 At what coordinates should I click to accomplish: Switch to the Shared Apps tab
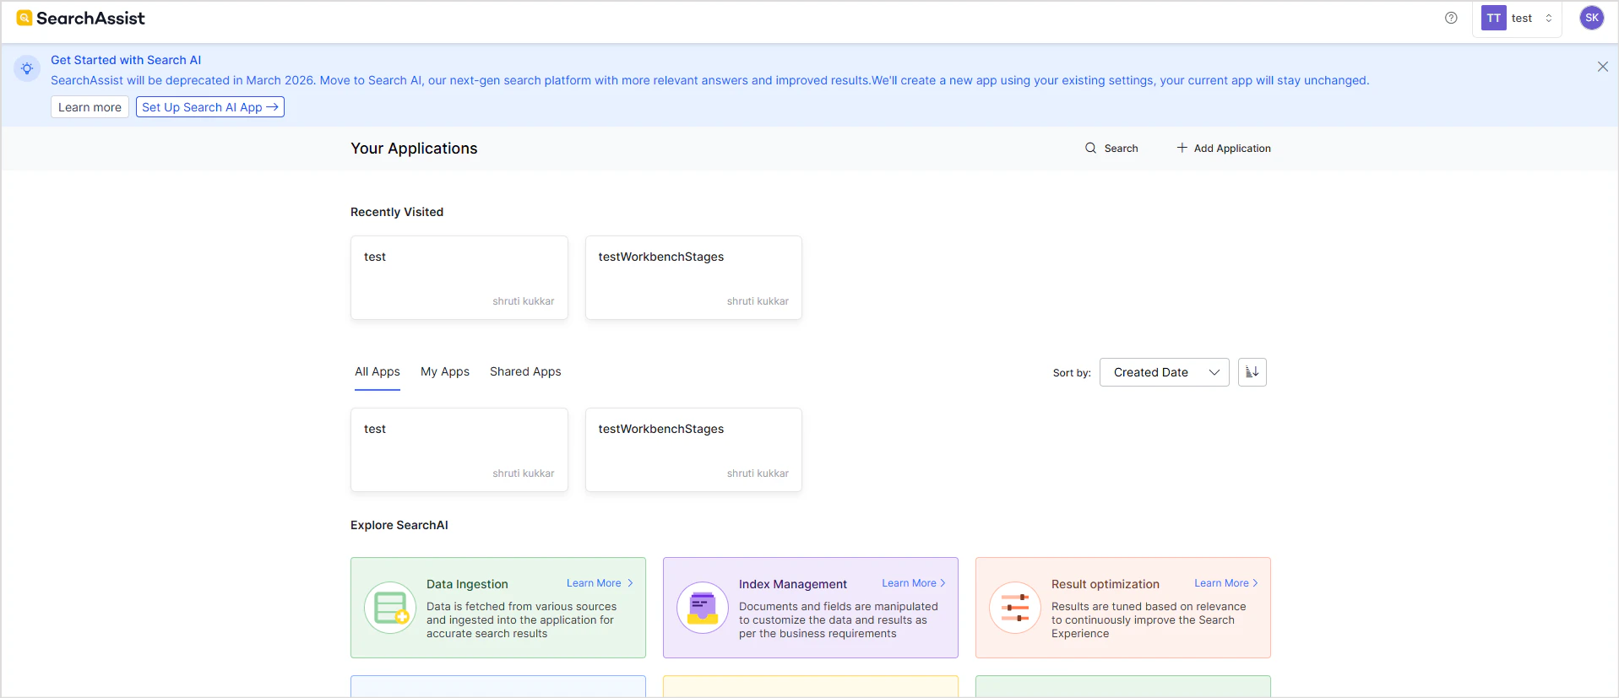pos(525,372)
